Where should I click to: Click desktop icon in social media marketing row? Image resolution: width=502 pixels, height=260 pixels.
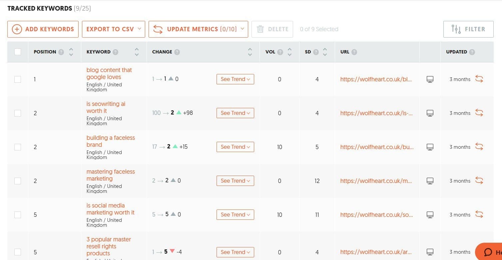point(430,215)
